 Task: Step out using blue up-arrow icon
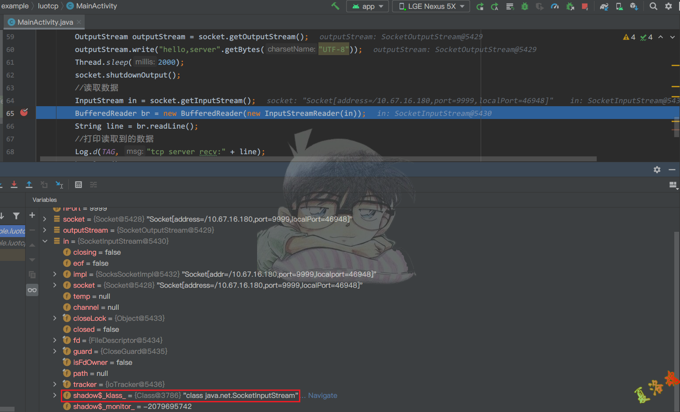coord(29,185)
